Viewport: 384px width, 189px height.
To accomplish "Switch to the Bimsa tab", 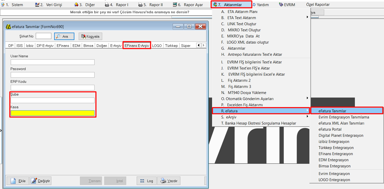I will 88,46.
